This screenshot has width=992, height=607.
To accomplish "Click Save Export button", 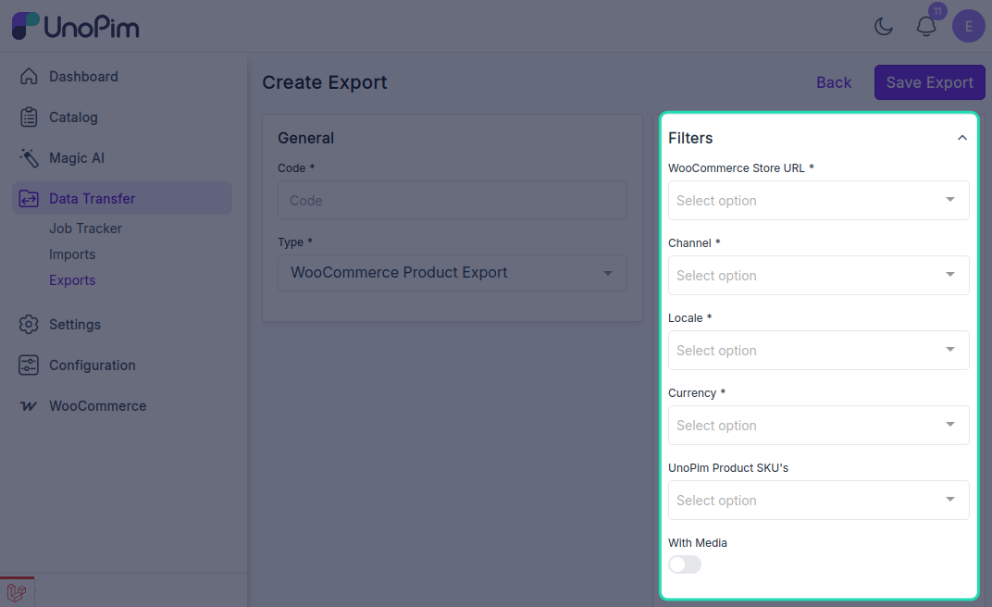I will (x=929, y=82).
